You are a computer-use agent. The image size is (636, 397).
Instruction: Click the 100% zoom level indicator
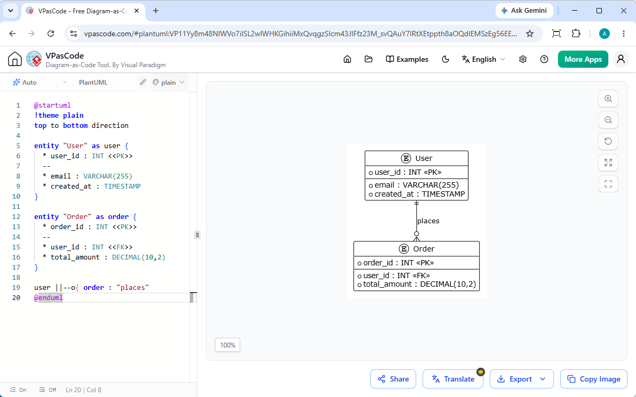(227, 345)
